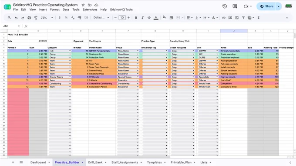
Task: Print the spreadsheet
Action: click(29, 18)
